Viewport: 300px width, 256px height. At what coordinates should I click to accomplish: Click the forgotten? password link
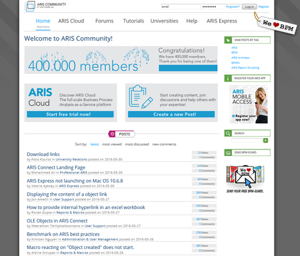point(233,6)
